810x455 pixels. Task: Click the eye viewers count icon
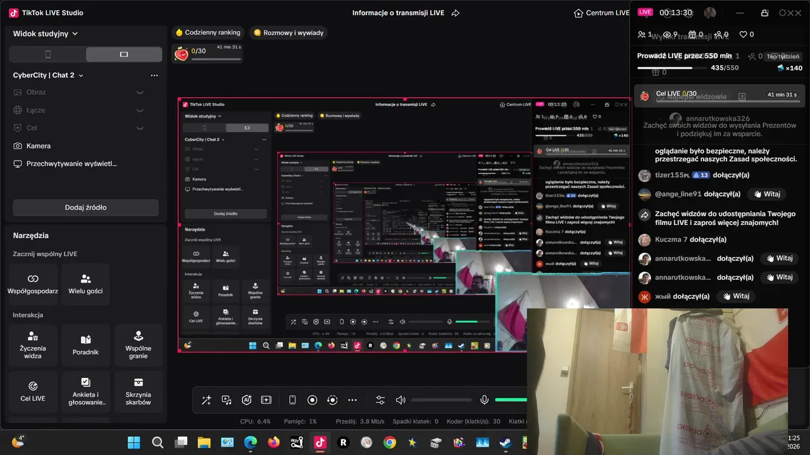click(x=666, y=35)
